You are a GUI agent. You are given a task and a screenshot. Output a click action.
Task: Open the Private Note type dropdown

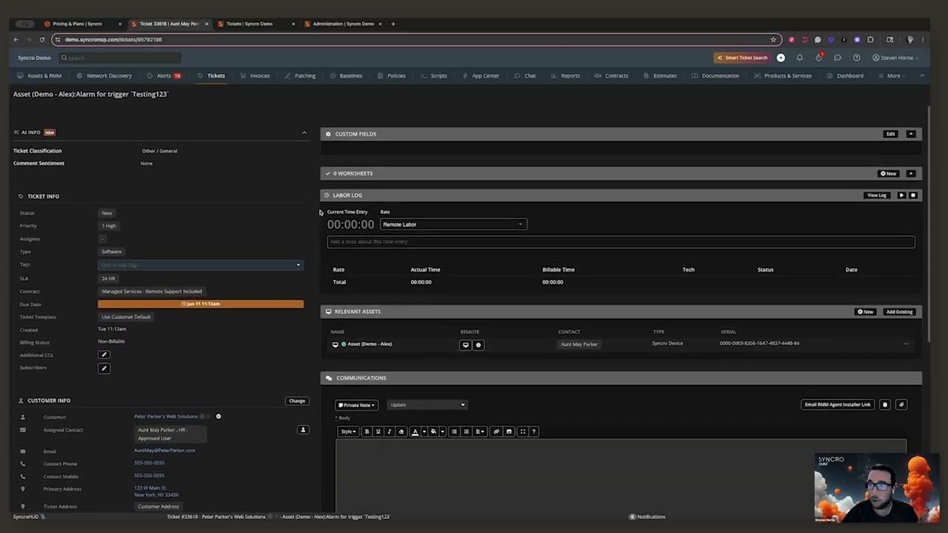coord(357,405)
